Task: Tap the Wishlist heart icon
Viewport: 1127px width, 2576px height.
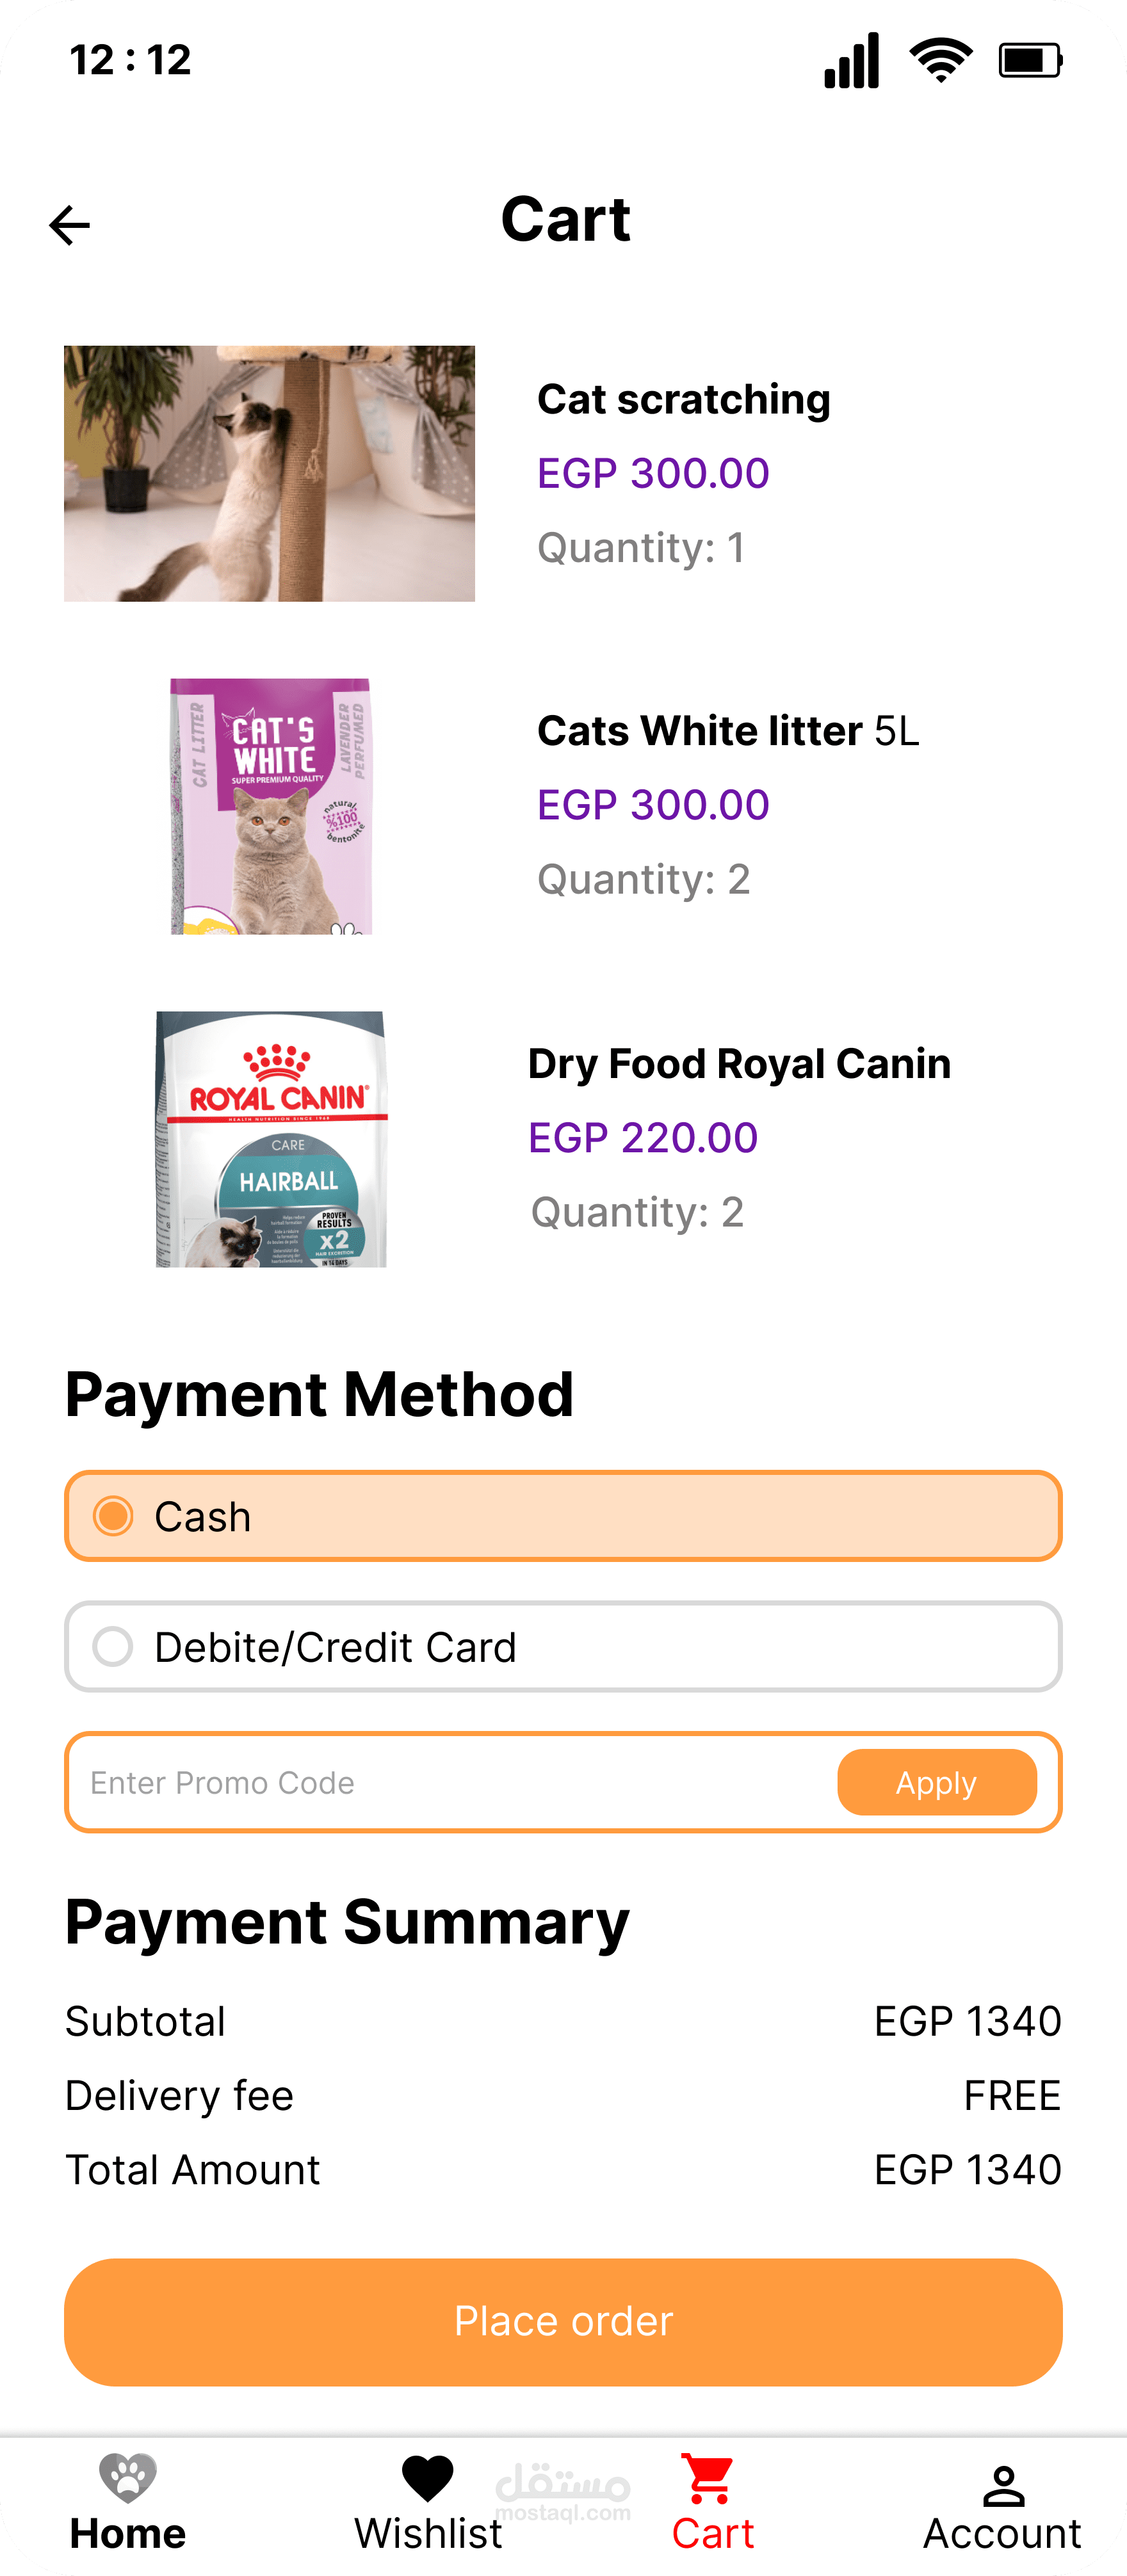Action: (x=427, y=2478)
